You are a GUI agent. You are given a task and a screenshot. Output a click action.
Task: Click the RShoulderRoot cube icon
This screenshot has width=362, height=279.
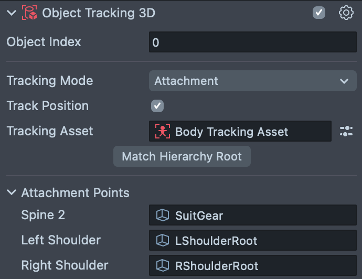(163, 266)
